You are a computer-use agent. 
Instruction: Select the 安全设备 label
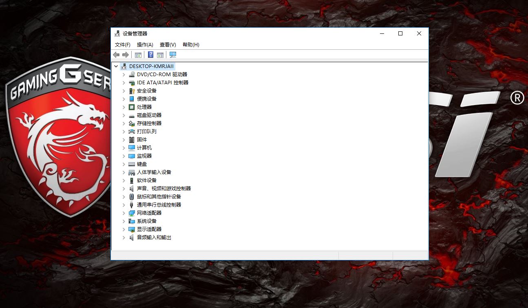coord(147,90)
